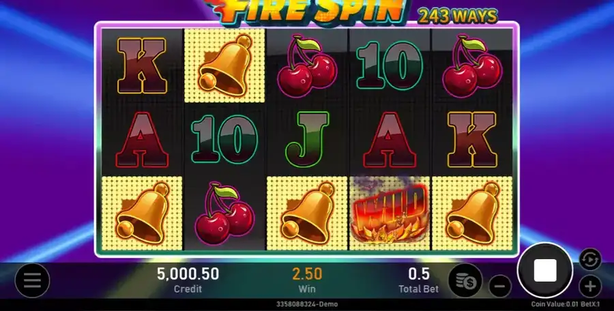Click the 243 WAYS label

coord(458,16)
